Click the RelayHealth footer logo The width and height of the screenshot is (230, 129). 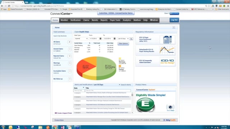(x=169, y=120)
